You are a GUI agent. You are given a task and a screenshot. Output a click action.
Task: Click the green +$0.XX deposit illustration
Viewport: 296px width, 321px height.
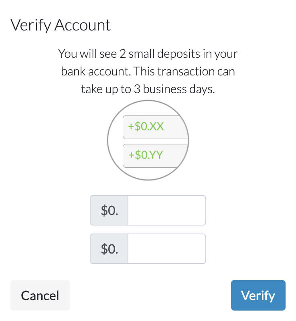tap(155, 127)
